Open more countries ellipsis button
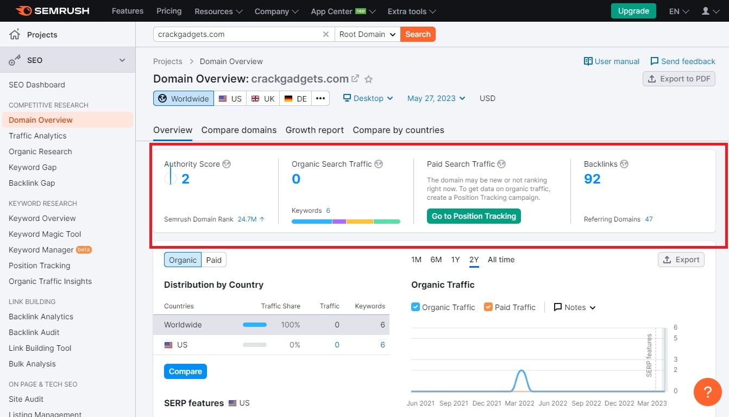Image resolution: width=729 pixels, height=417 pixels. pos(320,98)
